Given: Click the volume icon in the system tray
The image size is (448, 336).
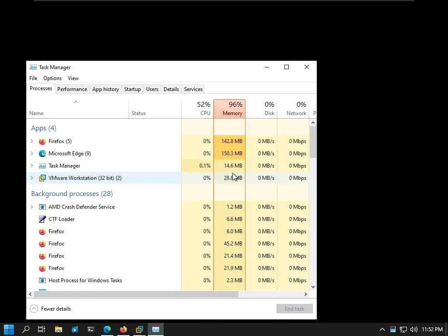Looking at the screenshot, I should [x=413, y=329].
